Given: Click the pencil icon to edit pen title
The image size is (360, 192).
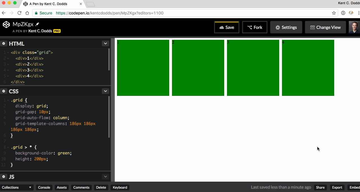Looking at the screenshot, I should coord(37,24).
